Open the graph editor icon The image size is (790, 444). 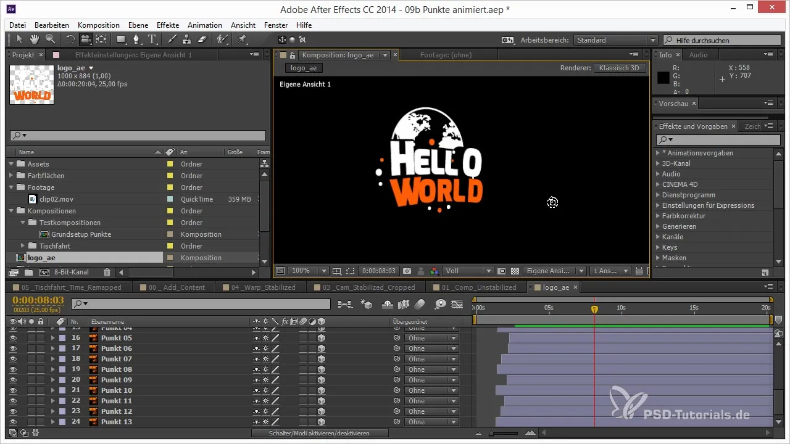[457, 304]
